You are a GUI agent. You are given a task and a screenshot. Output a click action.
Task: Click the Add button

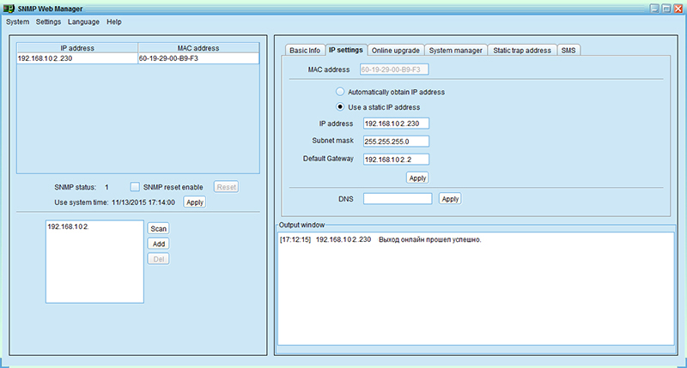pyautogui.click(x=159, y=244)
